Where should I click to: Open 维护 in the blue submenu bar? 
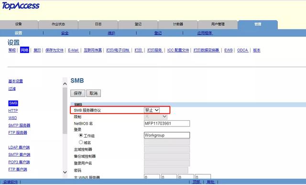(111, 33)
